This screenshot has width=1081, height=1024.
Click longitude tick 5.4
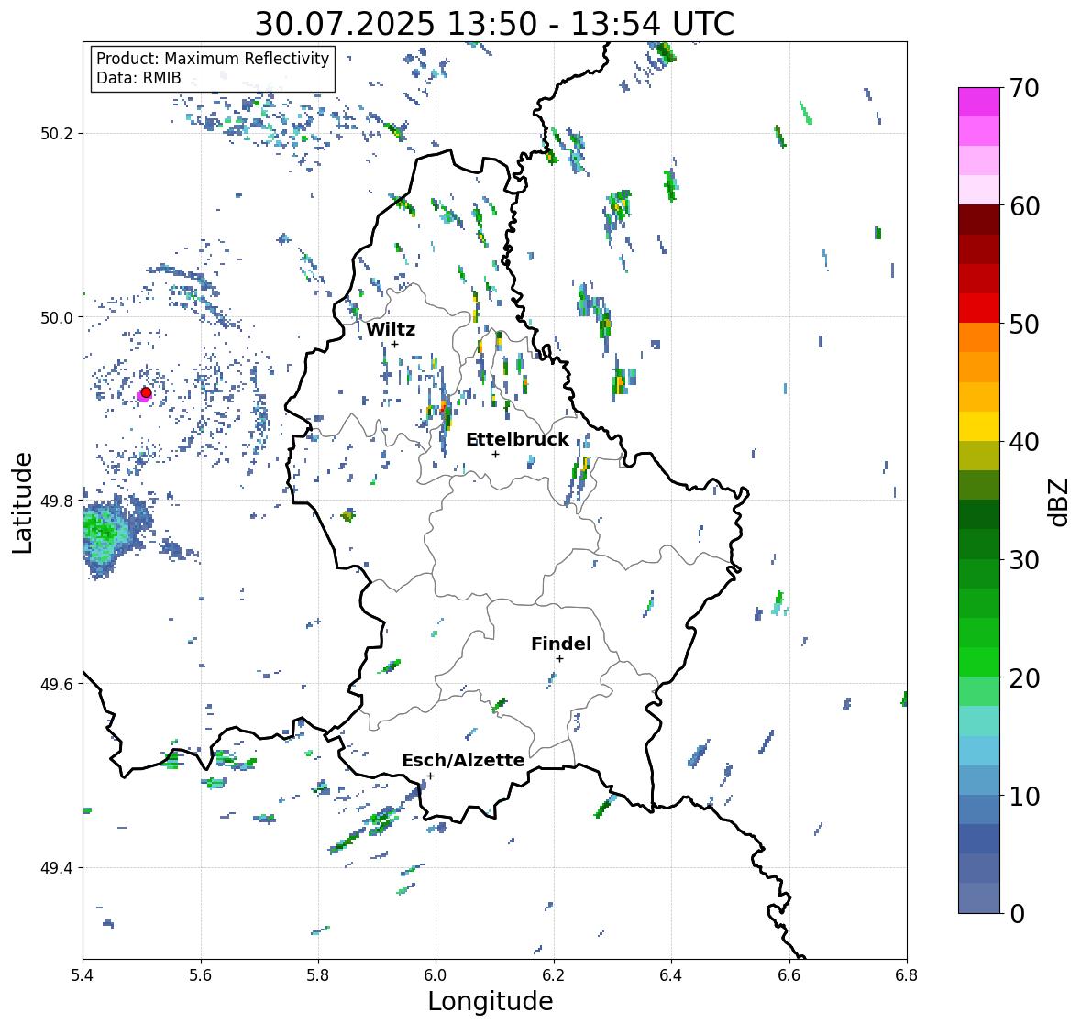point(83,975)
